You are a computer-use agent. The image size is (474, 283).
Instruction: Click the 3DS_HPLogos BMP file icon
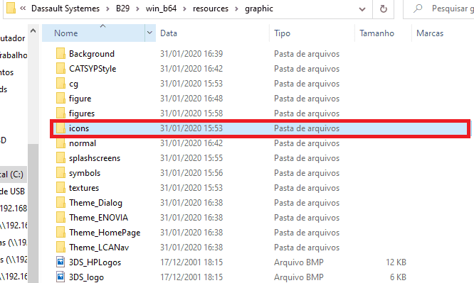click(60, 262)
